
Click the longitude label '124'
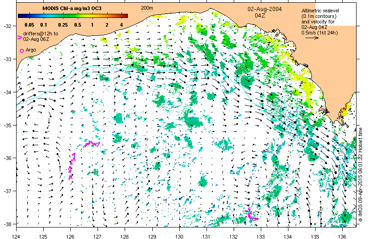pyautogui.click(x=17, y=236)
